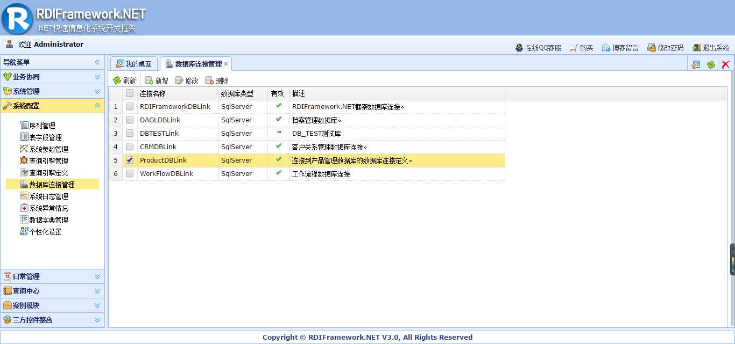This screenshot has height=344, width=735.
Task: Select the CRMDBLink name cell
Action: 178,147
